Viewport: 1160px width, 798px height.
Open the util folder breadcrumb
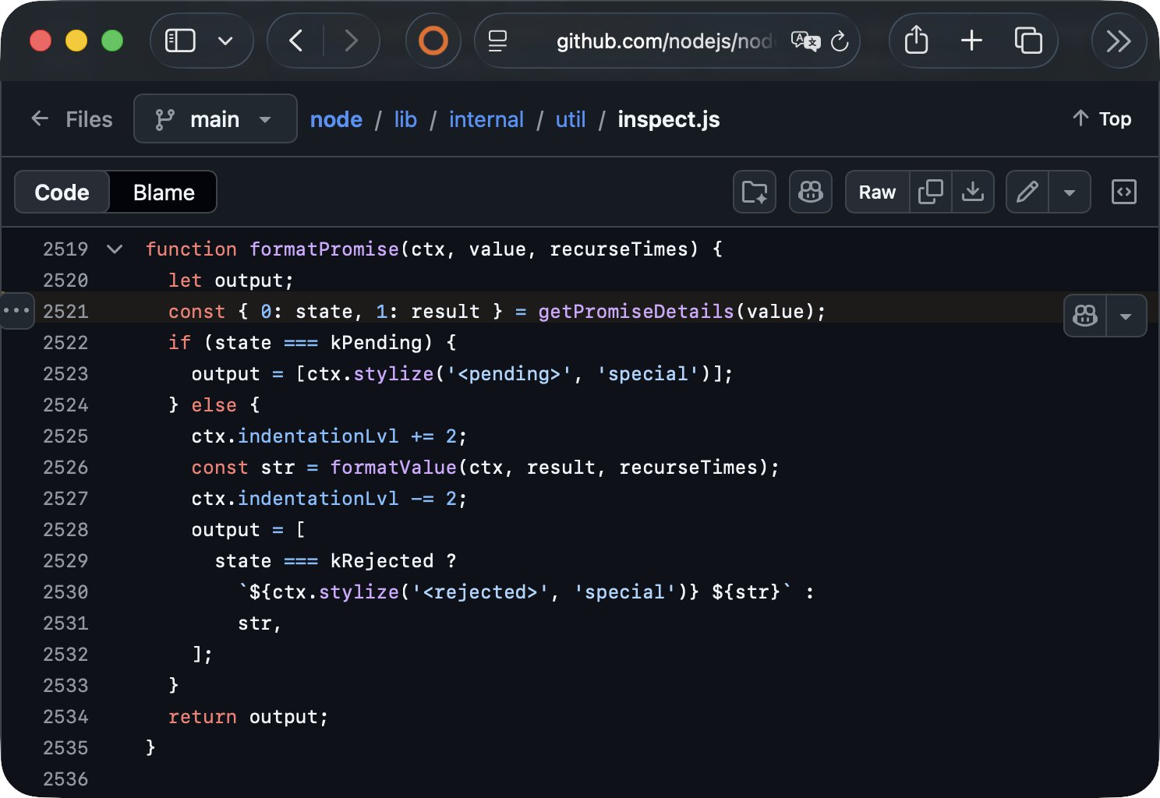[x=571, y=119]
